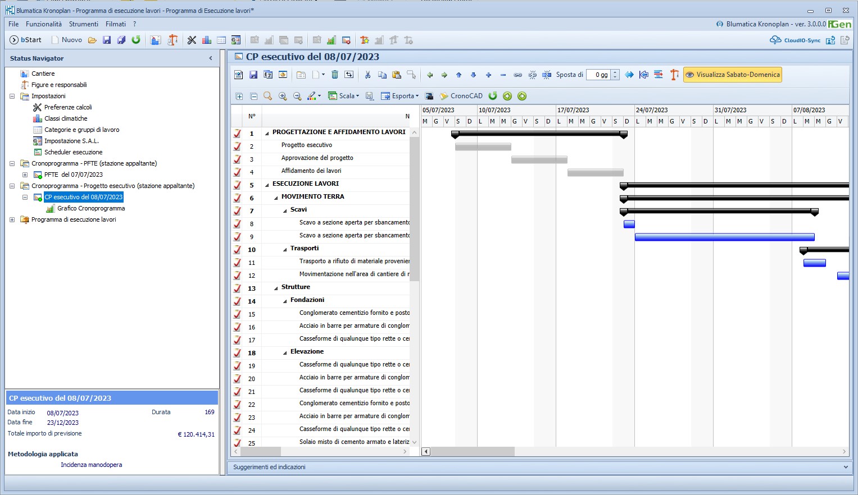Click the zoom magnifier icon in Gantt toolbar
Viewport: 858px width, 495px height.
[268, 96]
